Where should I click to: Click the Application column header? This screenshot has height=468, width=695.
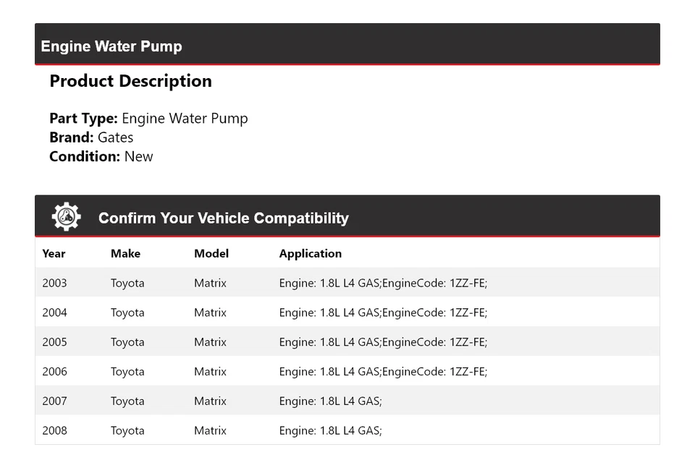pyautogui.click(x=310, y=253)
